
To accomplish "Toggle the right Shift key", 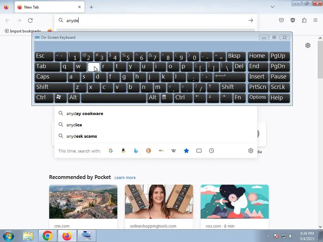I will point(233,88).
